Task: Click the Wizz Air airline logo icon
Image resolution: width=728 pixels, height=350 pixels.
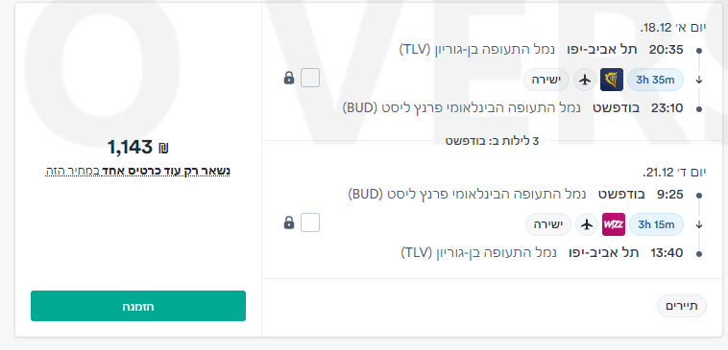Action: pos(614,224)
